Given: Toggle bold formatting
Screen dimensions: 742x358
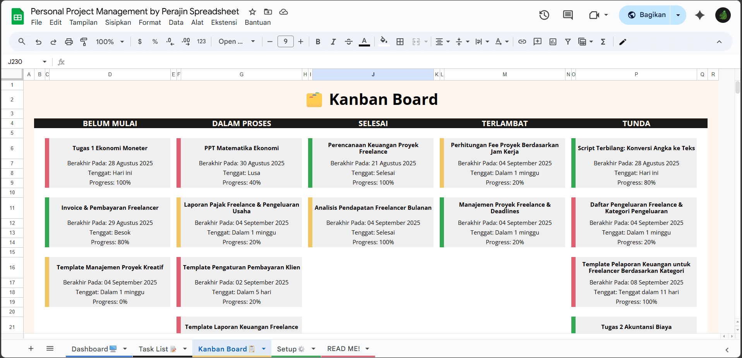Looking at the screenshot, I should (318, 42).
